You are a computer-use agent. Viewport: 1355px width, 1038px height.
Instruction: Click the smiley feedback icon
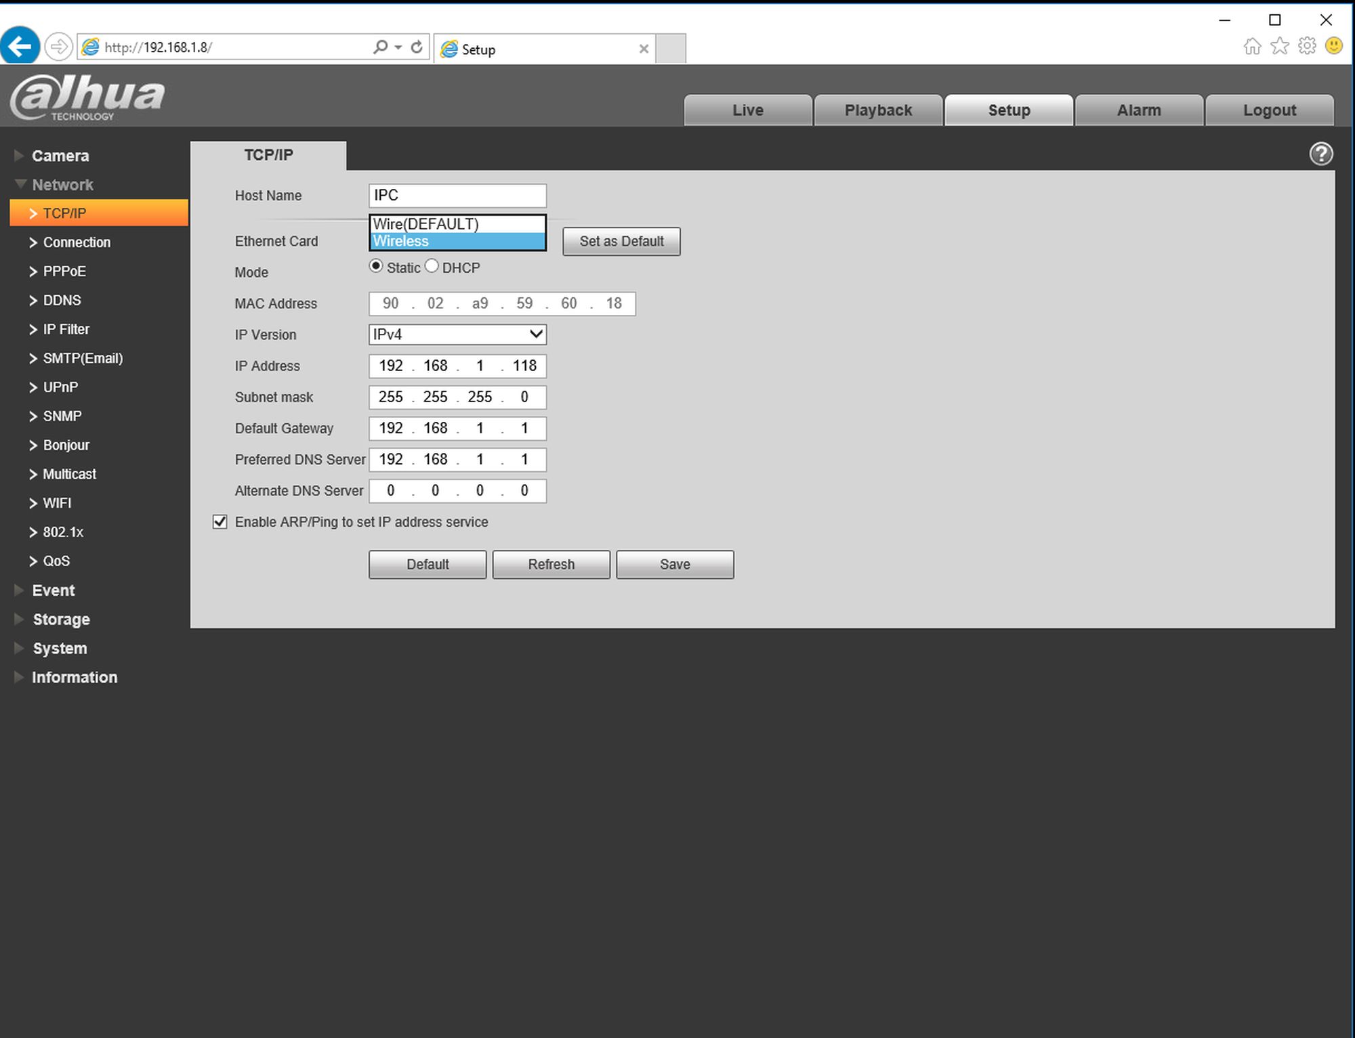[1333, 46]
